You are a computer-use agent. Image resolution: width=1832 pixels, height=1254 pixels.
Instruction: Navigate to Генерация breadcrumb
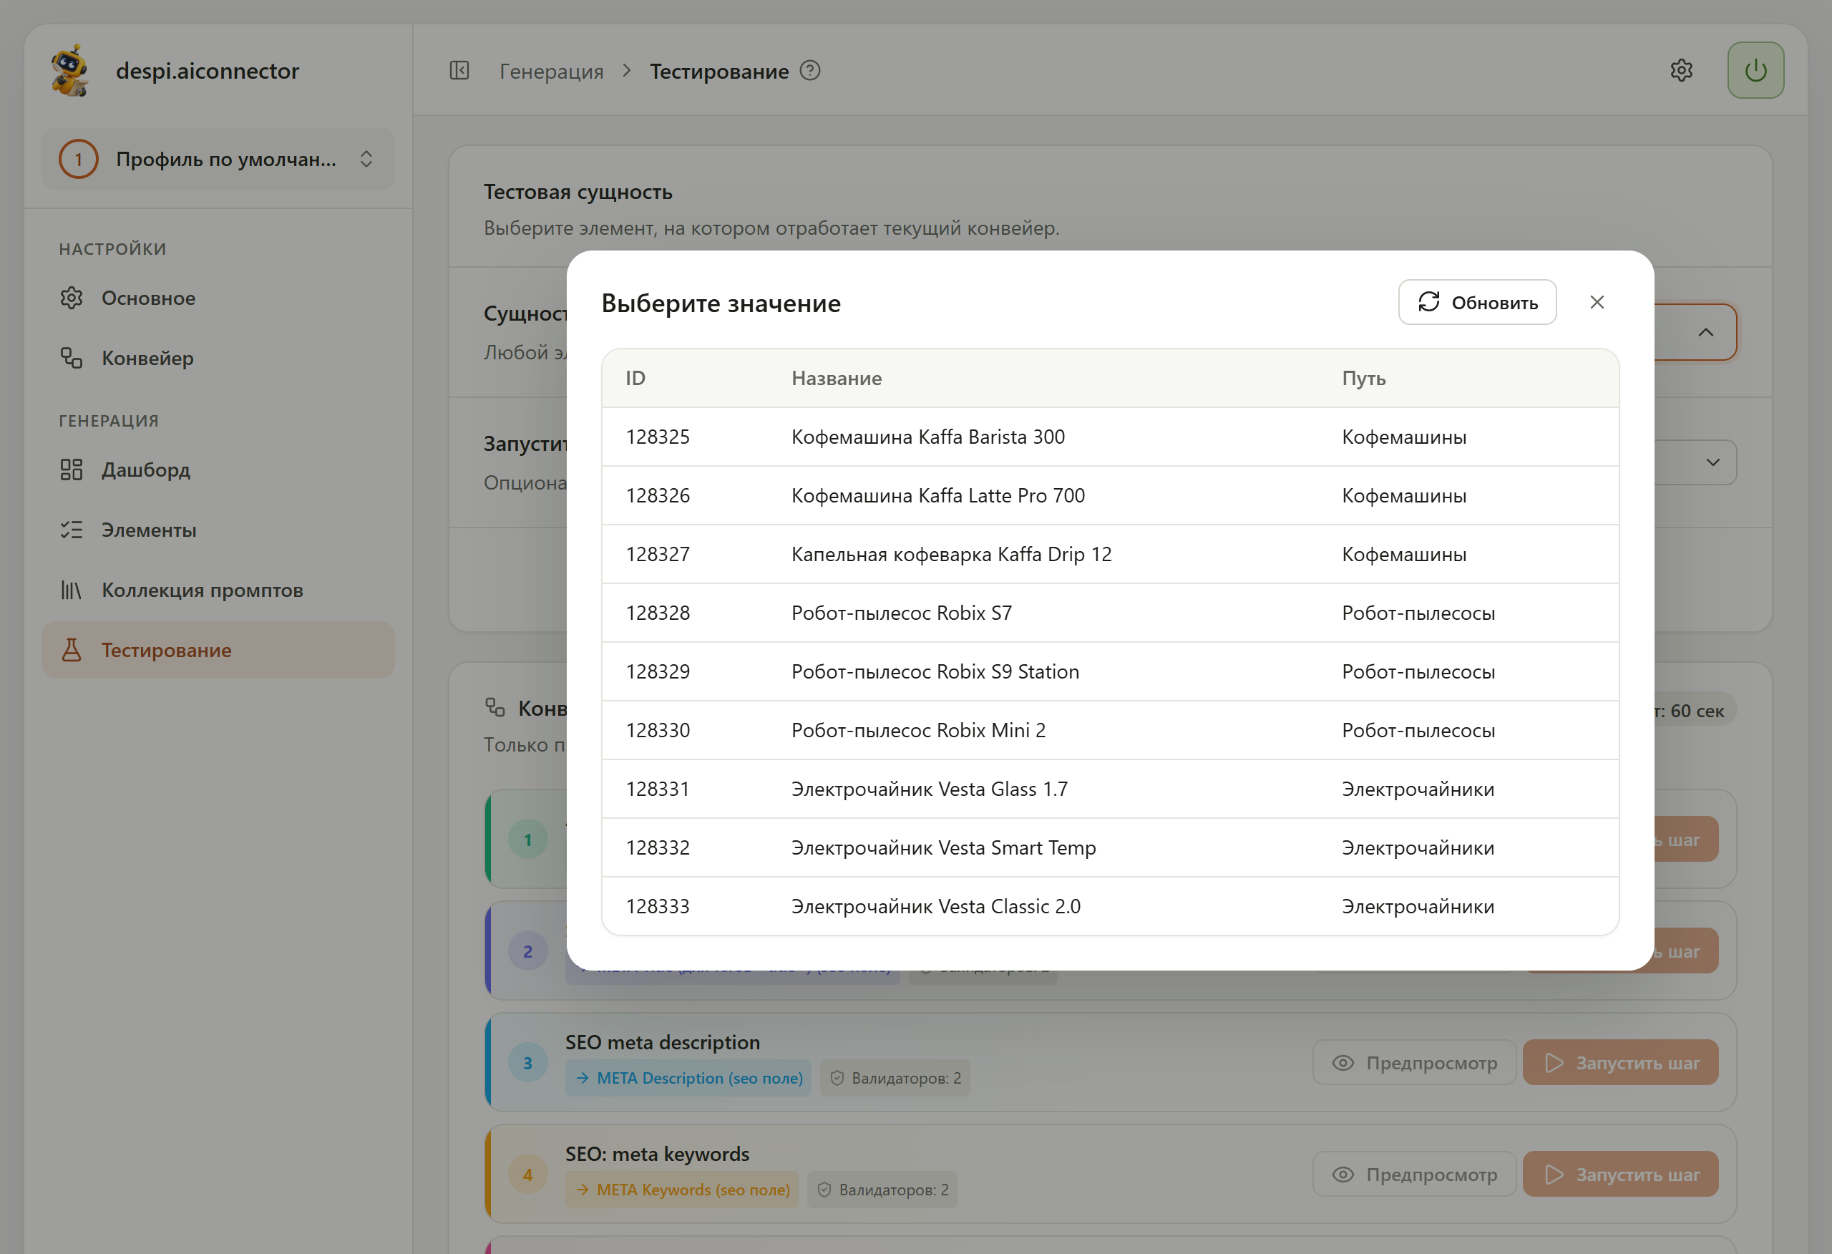551,71
